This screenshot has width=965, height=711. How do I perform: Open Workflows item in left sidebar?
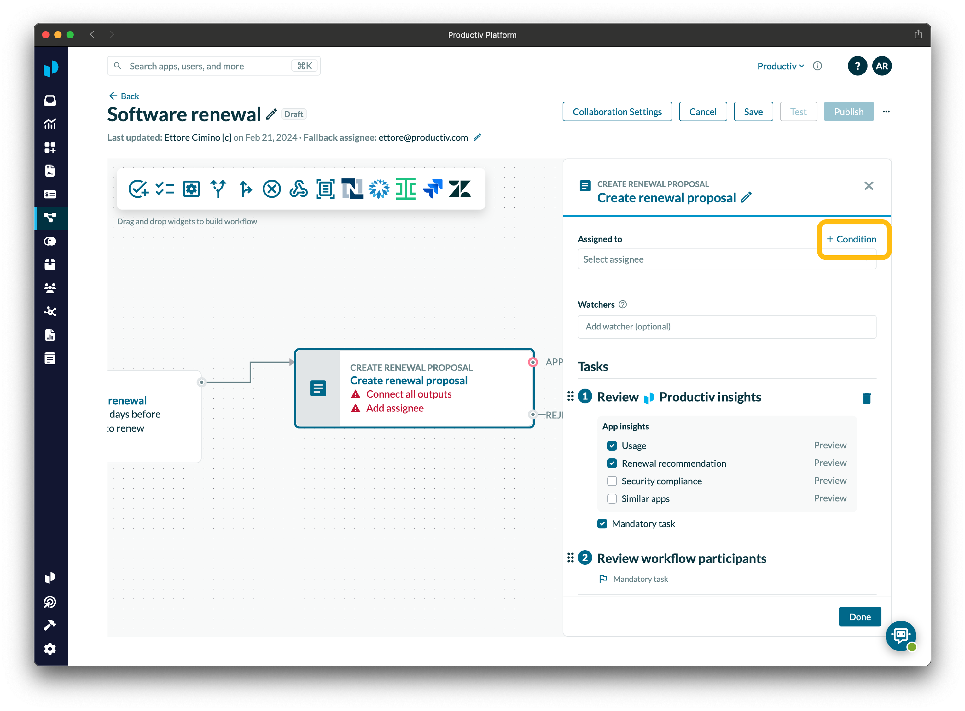(50, 218)
